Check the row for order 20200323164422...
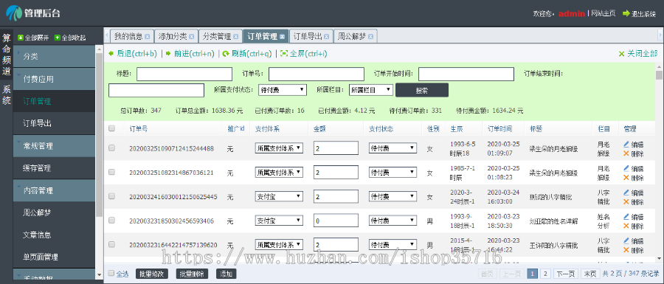Viewport: 664px width, 284px height. pos(112,244)
